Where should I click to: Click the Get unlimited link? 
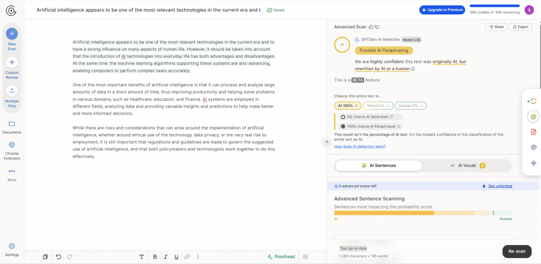[x=500, y=186]
